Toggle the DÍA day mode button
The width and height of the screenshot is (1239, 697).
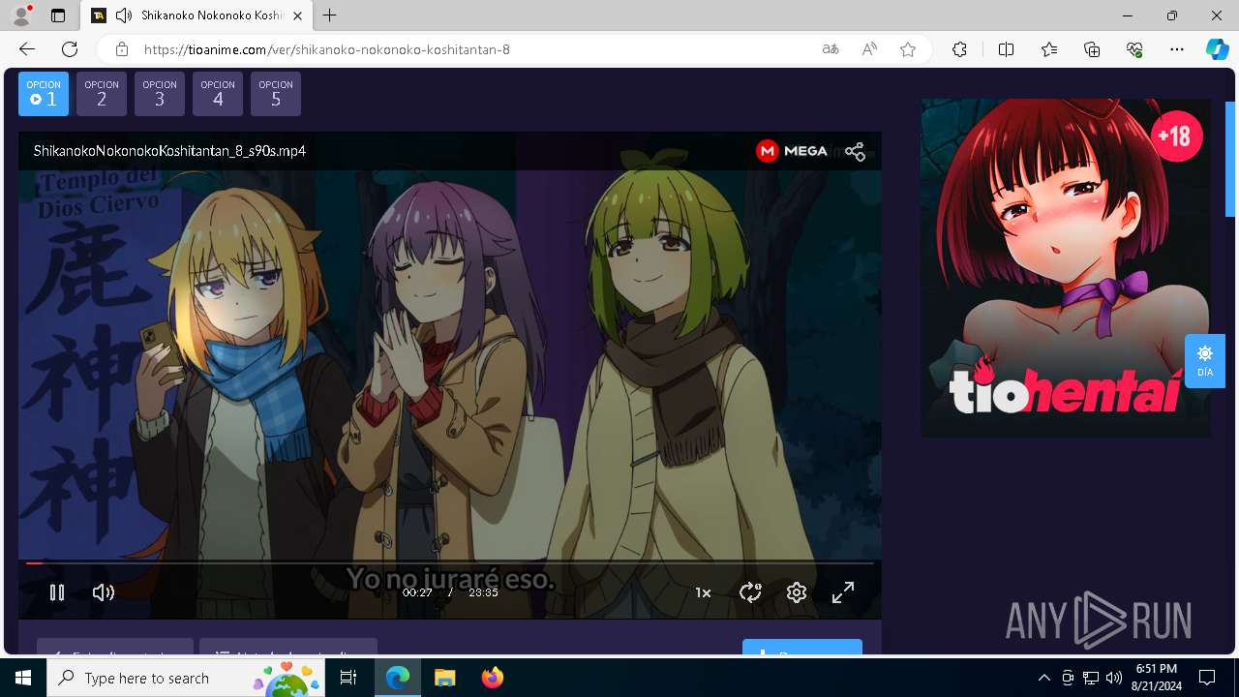1205,361
